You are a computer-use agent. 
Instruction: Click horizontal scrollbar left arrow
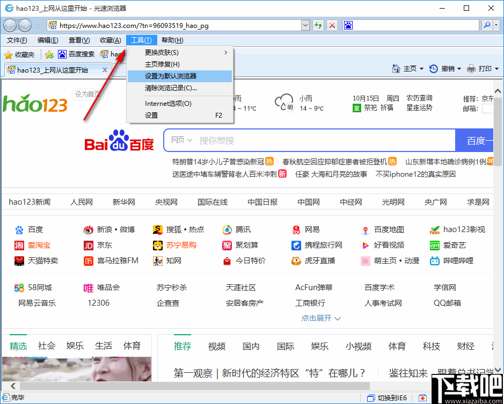(x=13, y=386)
